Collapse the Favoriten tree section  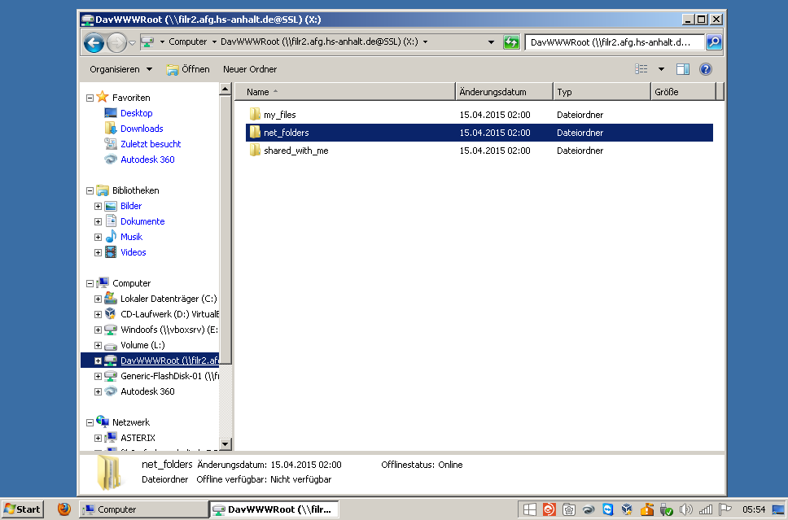(90, 98)
